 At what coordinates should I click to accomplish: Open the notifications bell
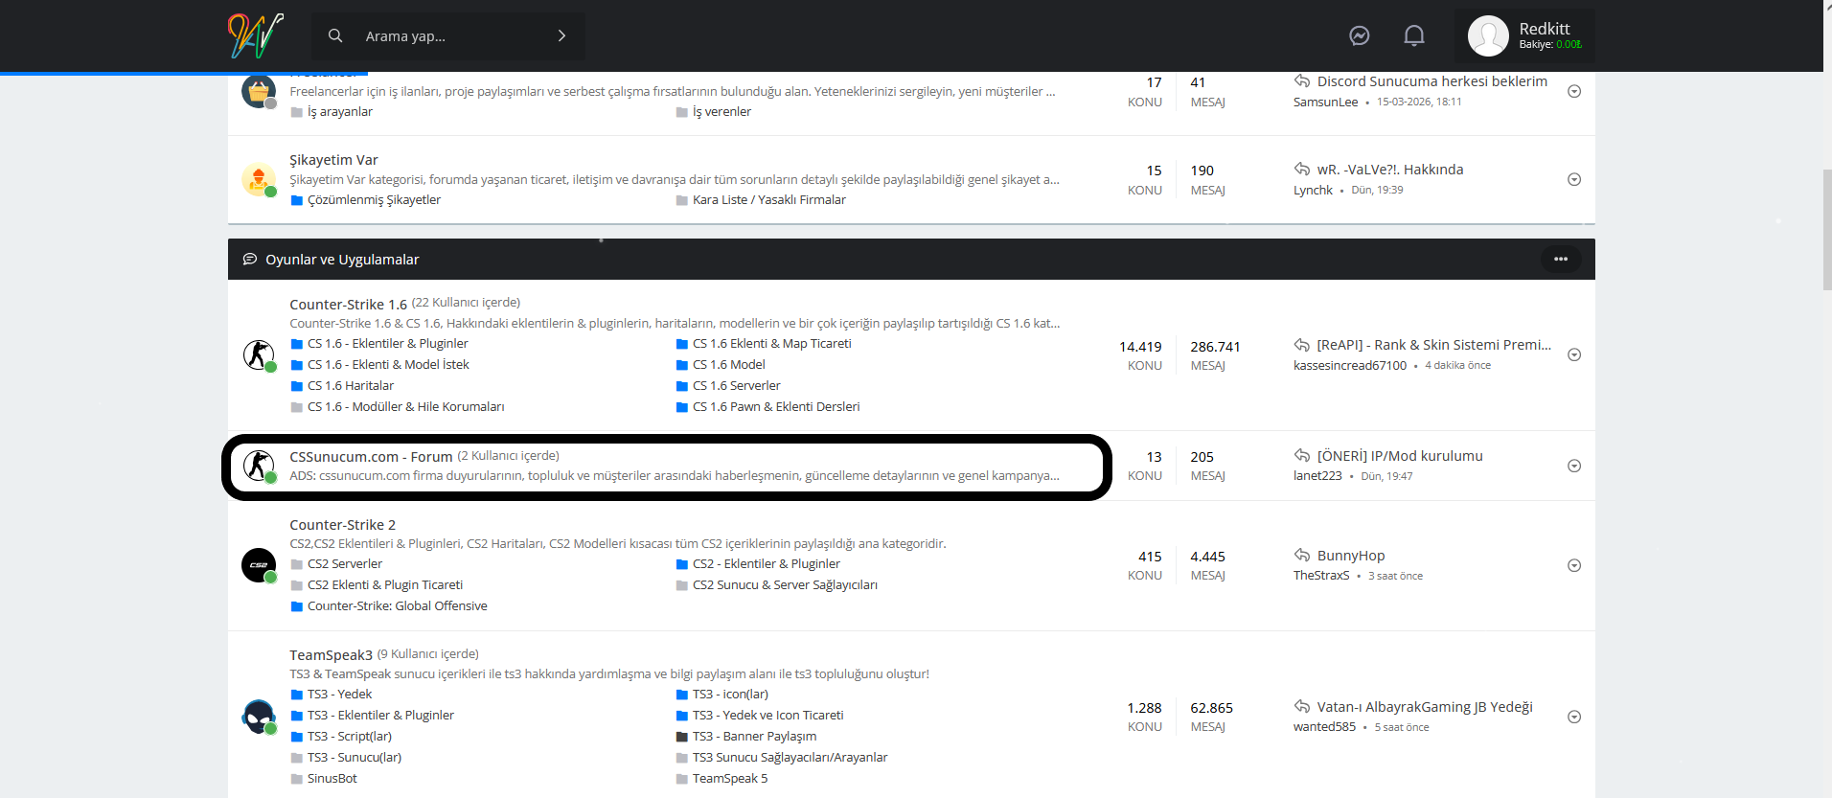point(1414,35)
